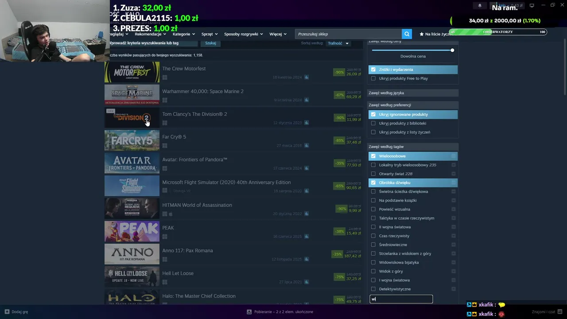Screen dimensions: 567x319
Task: Click thumbs-up review icon on The Crew Motorfest row
Action: (306, 77)
